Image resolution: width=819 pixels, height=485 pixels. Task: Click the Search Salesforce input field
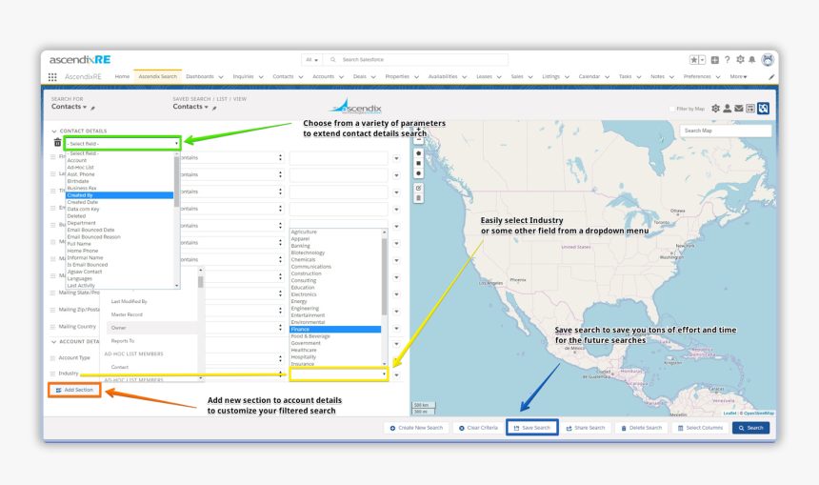point(415,60)
